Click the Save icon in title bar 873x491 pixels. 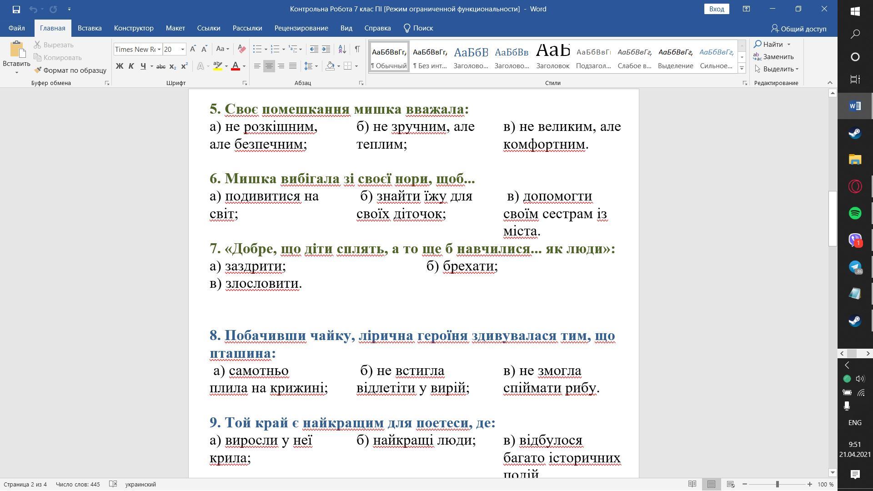click(16, 9)
